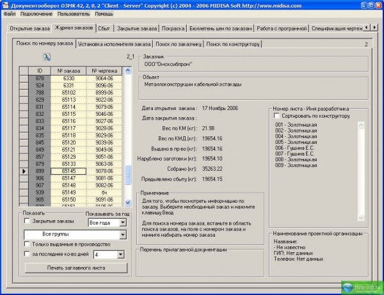Open the 'Подключение' menu
The image size is (384, 295).
[x=36, y=13]
